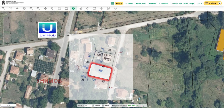Open the map layers stack icon
The width and height of the screenshot is (224, 108).
click(x=24, y=8)
